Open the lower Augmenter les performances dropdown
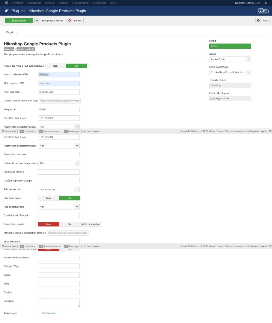The width and height of the screenshot is (272, 323). click(x=59, y=146)
